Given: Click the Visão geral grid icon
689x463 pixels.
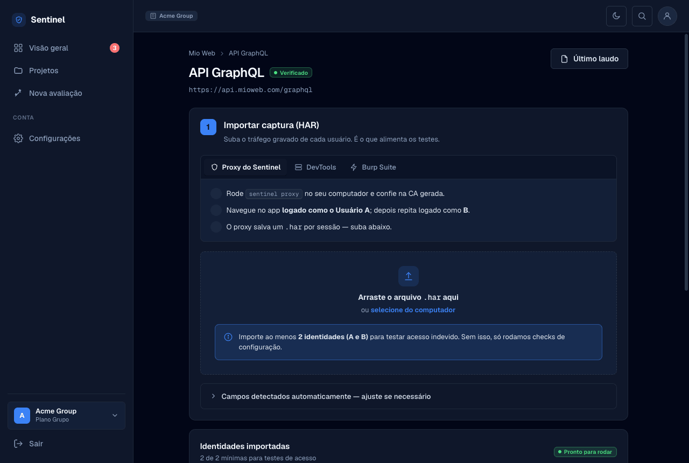Looking at the screenshot, I should pos(18,48).
